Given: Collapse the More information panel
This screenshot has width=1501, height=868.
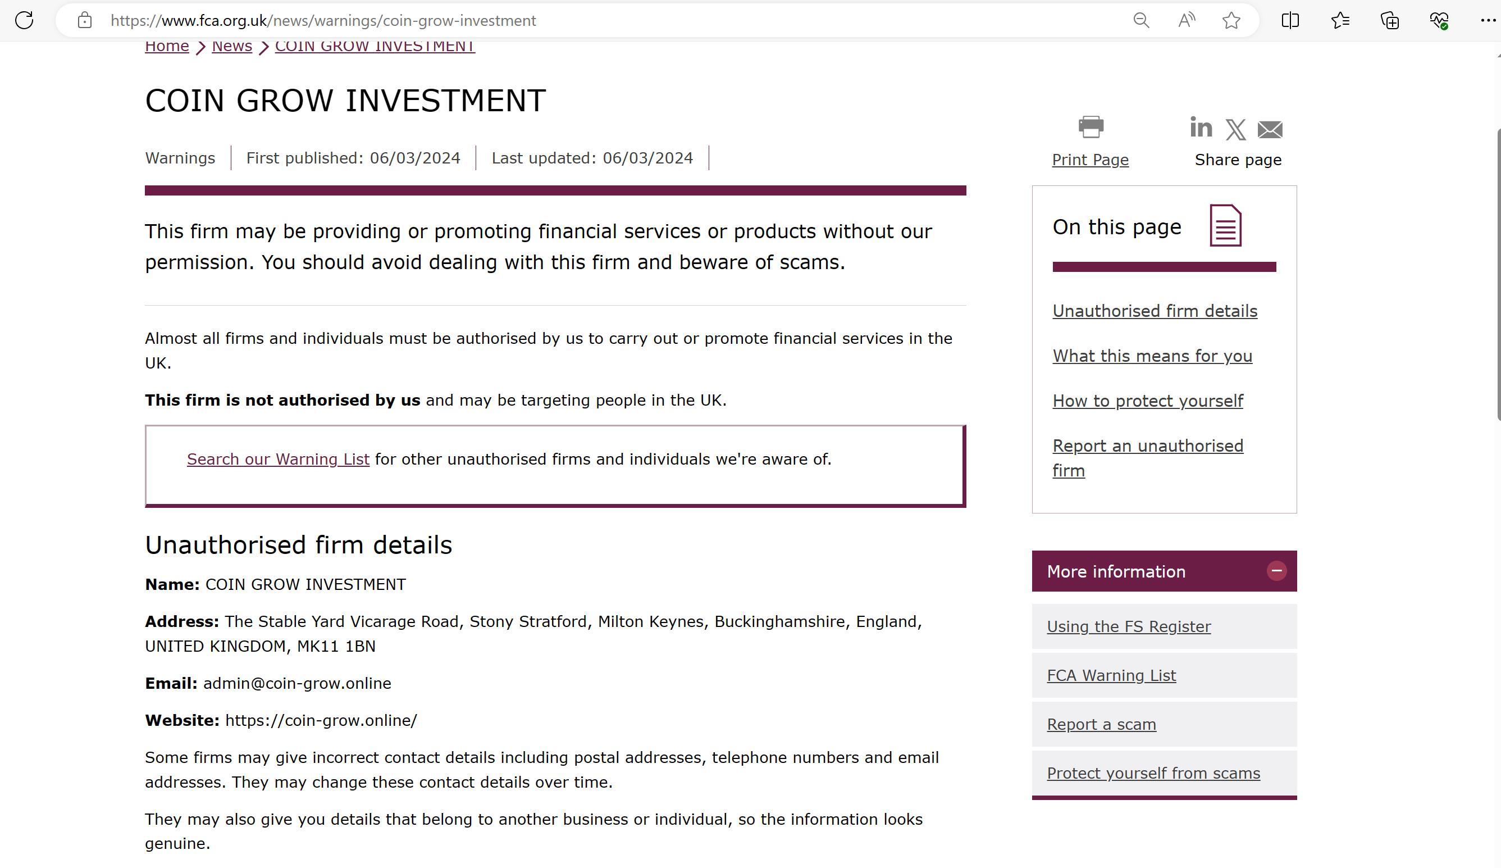Looking at the screenshot, I should click(x=1276, y=571).
